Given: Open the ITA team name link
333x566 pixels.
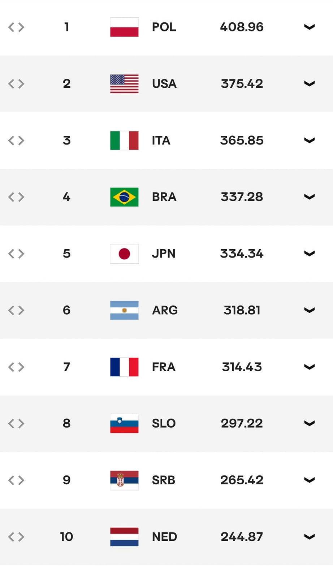Looking at the screenshot, I should [161, 141].
